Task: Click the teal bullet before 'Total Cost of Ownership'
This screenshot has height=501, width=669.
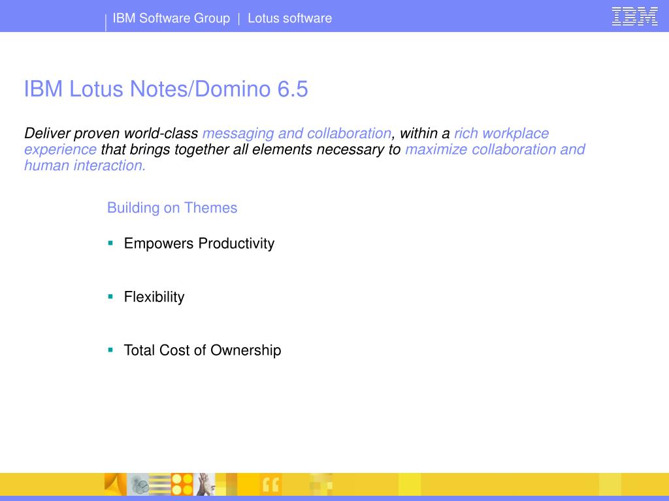Action: 110,350
